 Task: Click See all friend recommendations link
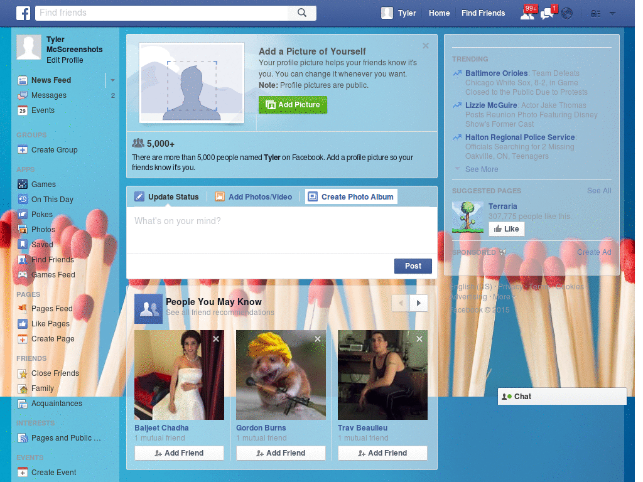[220, 313]
